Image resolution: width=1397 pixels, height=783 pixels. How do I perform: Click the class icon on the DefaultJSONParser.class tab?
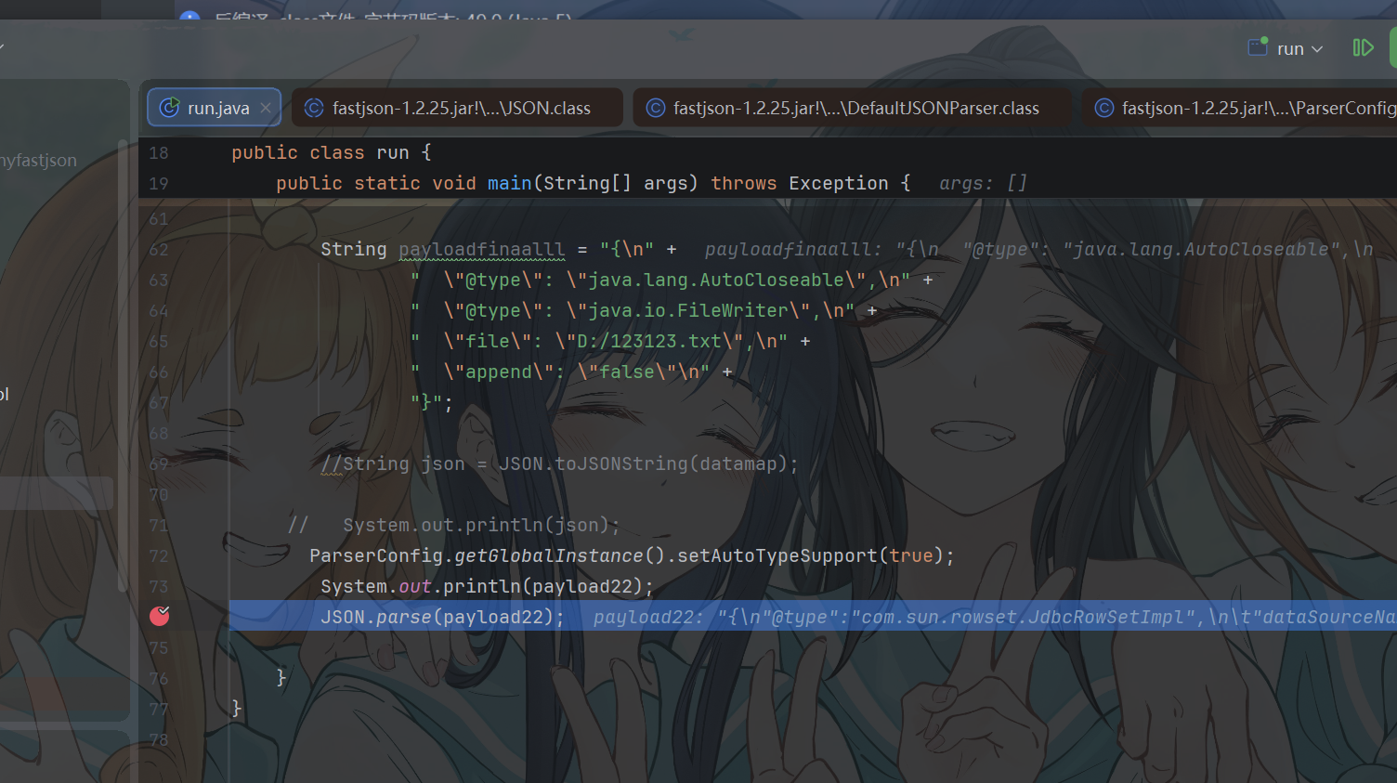click(655, 108)
